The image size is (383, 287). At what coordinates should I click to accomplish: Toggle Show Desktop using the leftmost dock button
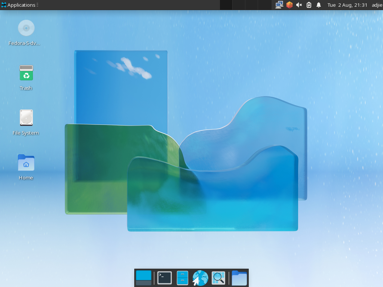pos(144,278)
